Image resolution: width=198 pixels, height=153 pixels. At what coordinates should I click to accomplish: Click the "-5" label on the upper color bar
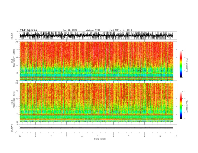coord(184,64)
